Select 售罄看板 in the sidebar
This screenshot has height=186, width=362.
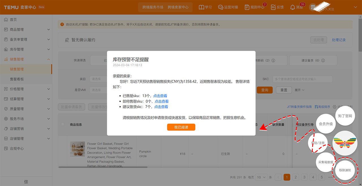[17, 79]
